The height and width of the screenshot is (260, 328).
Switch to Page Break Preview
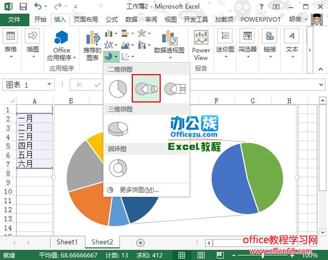click(220, 255)
